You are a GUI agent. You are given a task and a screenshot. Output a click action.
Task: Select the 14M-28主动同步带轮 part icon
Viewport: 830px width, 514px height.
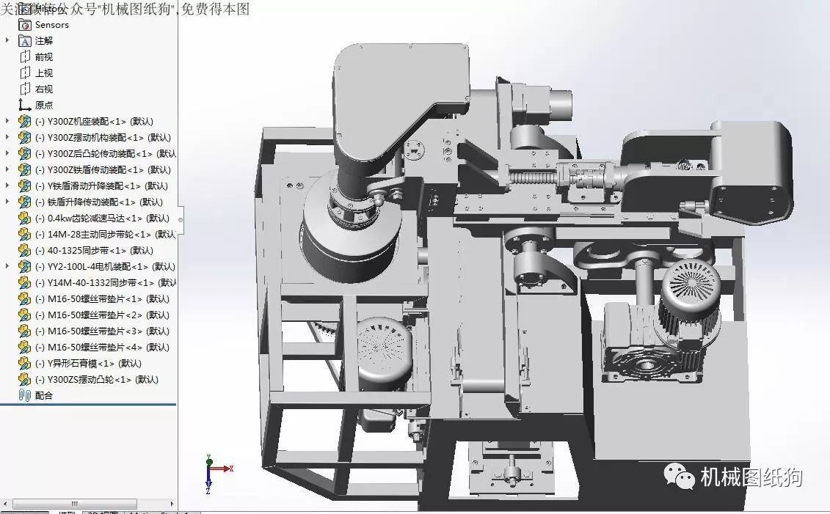[x=24, y=234]
